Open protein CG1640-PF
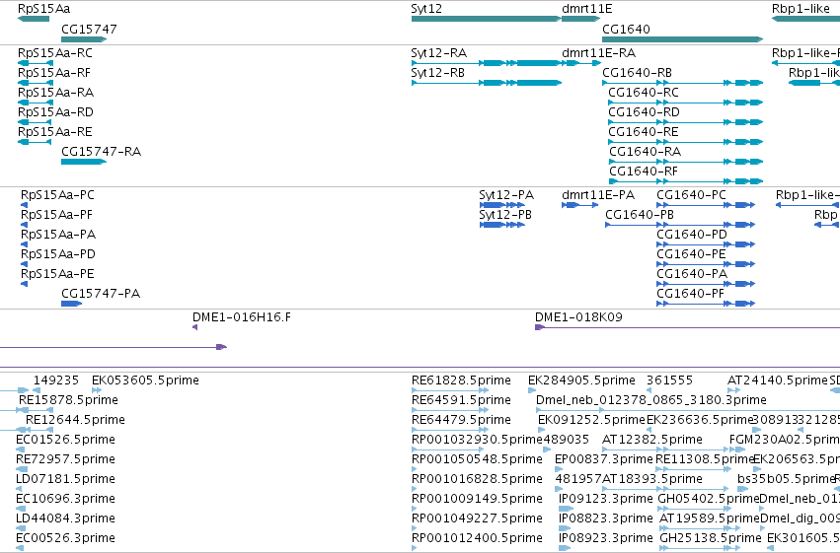840x553 pixels. coord(706,304)
